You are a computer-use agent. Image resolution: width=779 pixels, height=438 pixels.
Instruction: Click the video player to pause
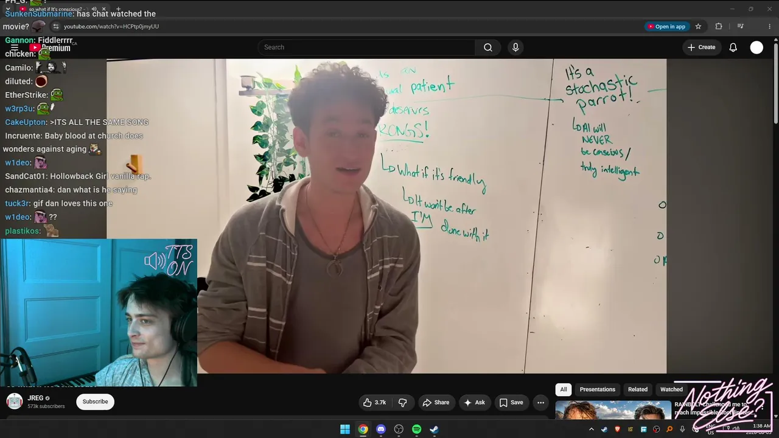(x=386, y=216)
